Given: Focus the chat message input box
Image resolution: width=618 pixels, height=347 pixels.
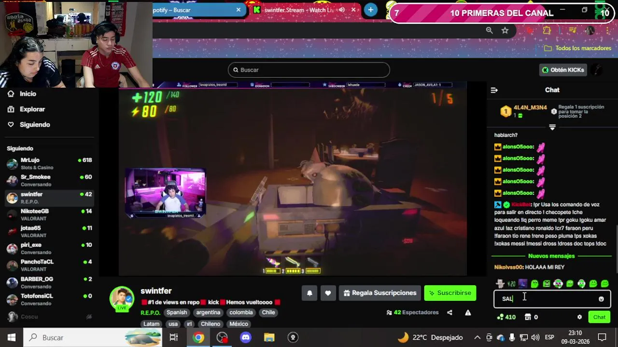Looking at the screenshot, I should click(552, 299).
